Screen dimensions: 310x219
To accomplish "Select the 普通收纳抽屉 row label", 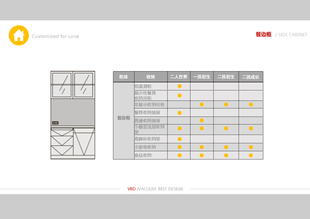I will pos(147,121).
